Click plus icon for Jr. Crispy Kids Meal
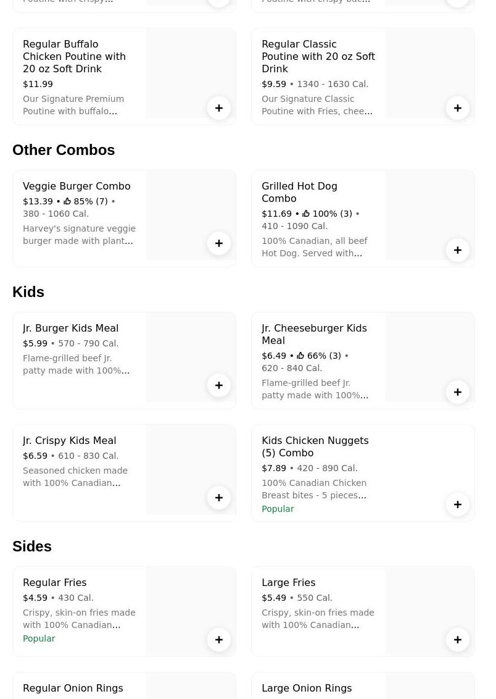496x699 pixels. coord(219,498)
